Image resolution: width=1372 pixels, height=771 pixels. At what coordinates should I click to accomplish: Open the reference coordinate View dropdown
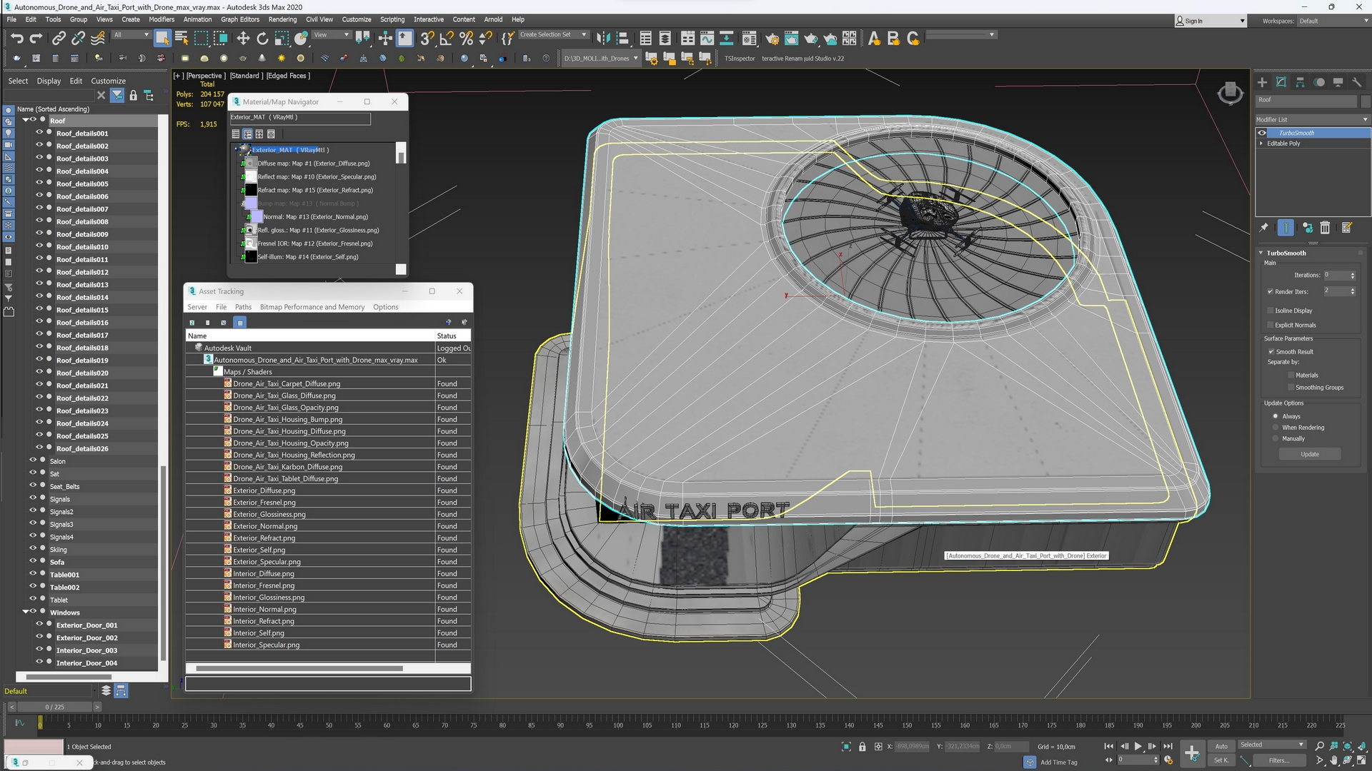pos(332,34)
